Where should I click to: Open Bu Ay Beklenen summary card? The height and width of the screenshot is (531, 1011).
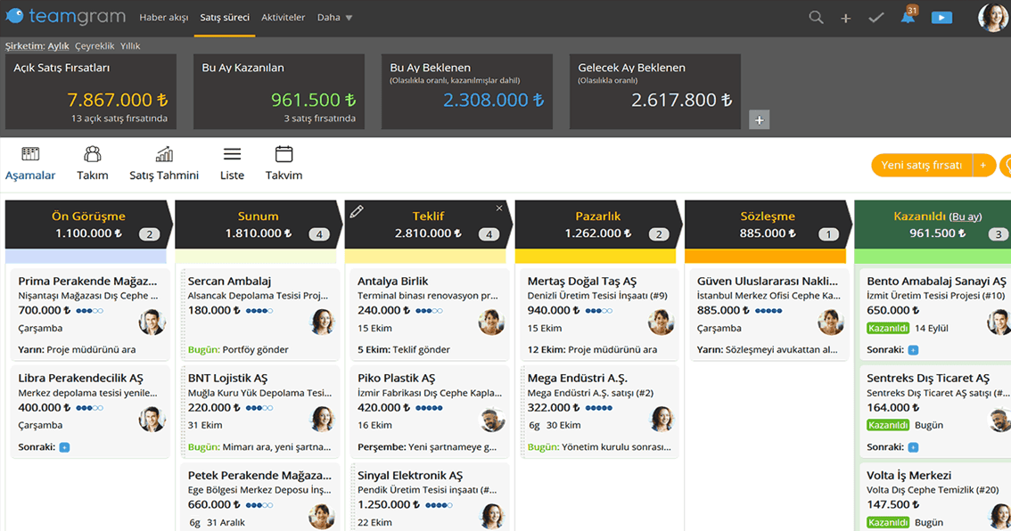click(x=467, y=92)
